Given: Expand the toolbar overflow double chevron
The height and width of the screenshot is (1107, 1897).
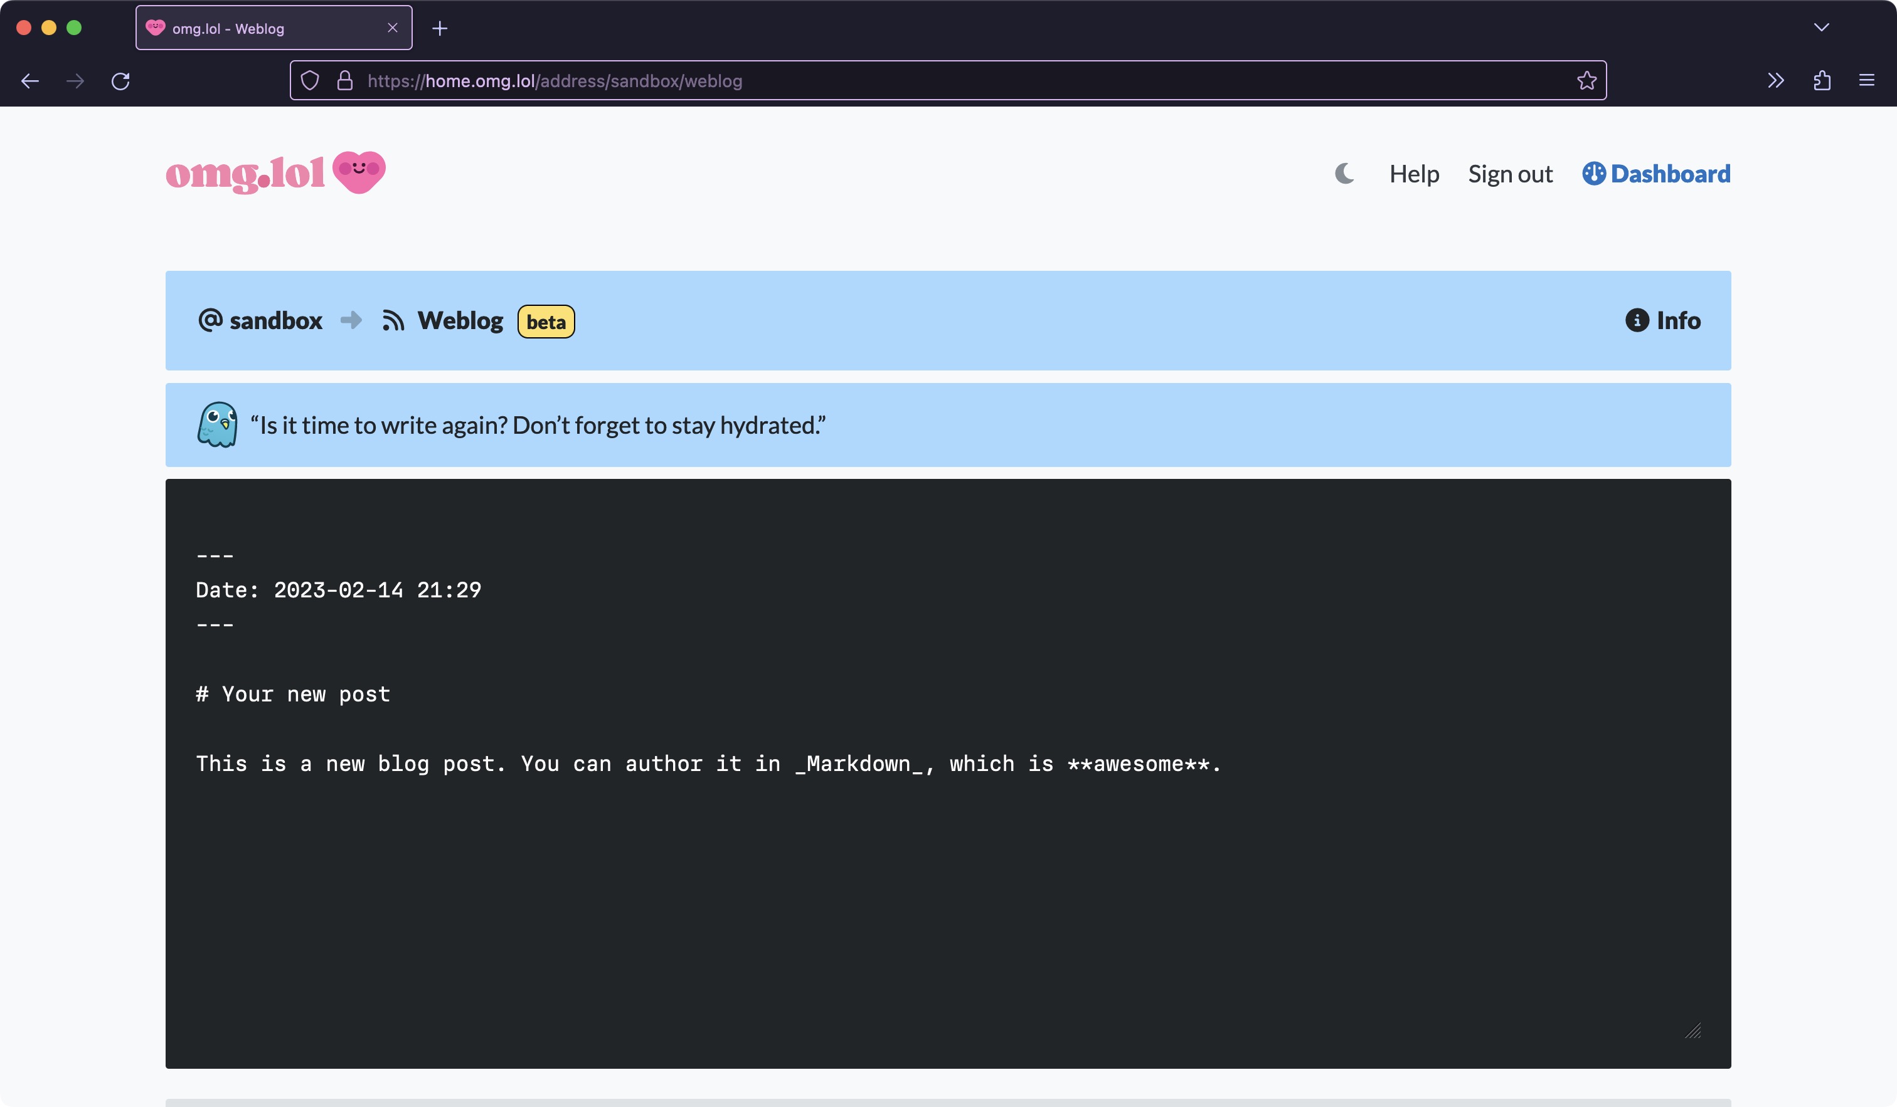Looking at the screenshot, I should pyautogui.click(x=1776, y=80).
